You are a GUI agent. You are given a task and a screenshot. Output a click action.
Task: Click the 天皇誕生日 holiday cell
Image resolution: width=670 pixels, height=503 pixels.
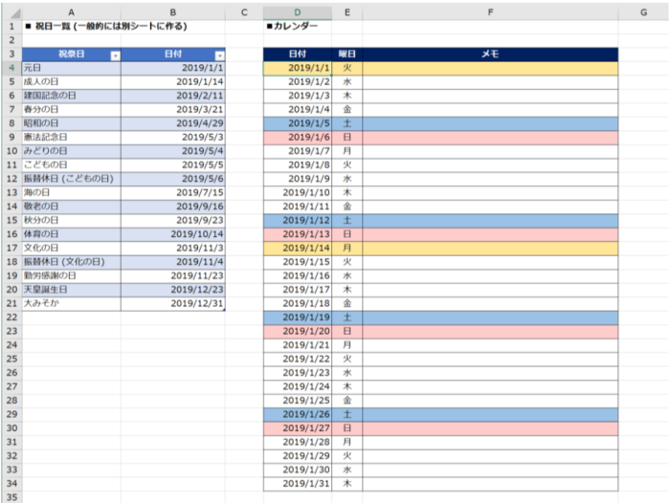click(x=71, y=289)
